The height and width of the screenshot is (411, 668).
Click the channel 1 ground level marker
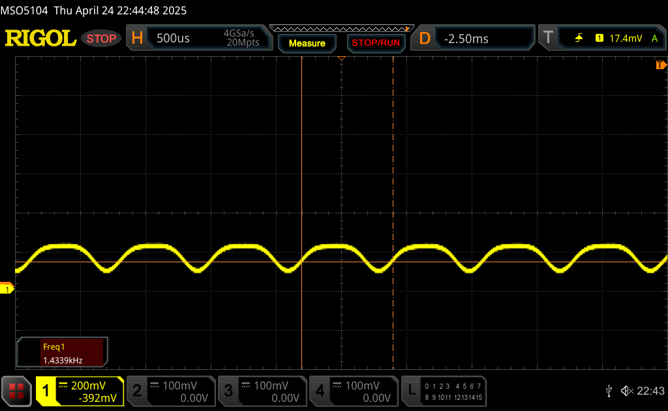pyautogui.click(x=7, y=288)
